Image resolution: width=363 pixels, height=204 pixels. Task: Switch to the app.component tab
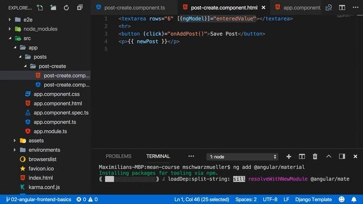[298, 7]
